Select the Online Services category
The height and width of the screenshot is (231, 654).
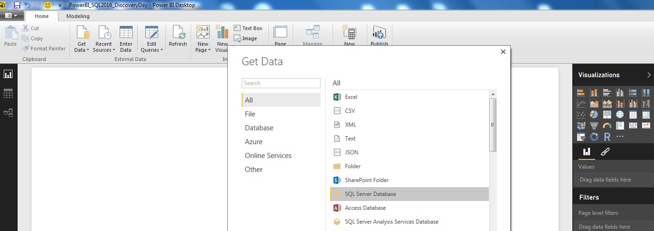point(281,156)
